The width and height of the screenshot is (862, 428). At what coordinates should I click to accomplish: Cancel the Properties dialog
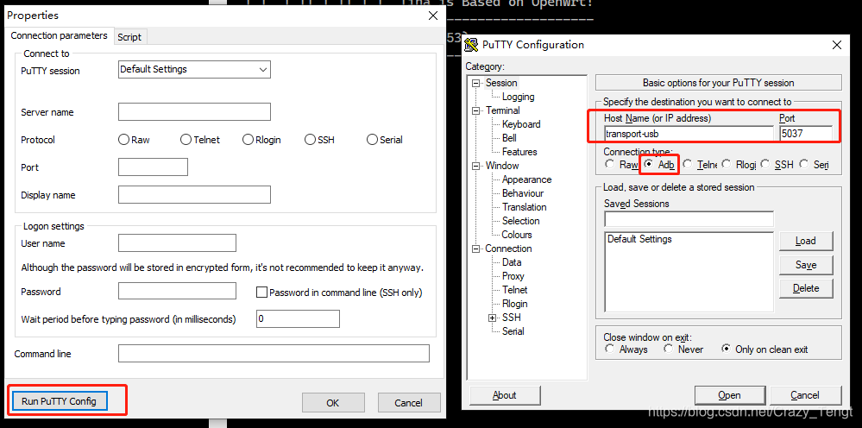[408, 403]
